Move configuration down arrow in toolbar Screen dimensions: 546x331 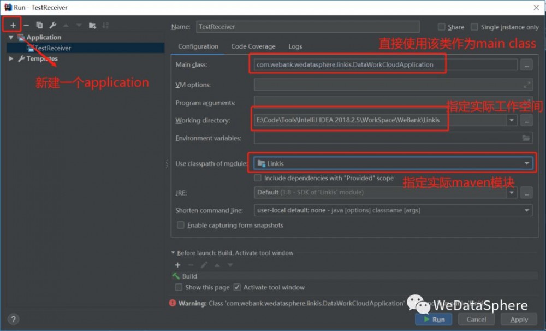click(x=79, y=26)
